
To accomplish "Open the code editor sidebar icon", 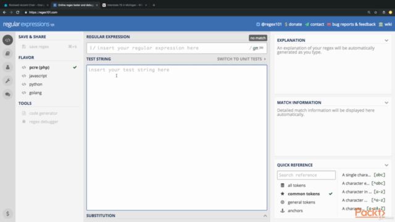I will 8,40.
